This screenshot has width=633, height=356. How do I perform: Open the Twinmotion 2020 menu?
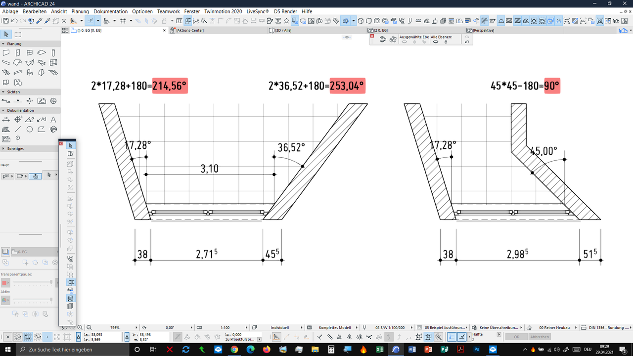(x=223, y=11)
